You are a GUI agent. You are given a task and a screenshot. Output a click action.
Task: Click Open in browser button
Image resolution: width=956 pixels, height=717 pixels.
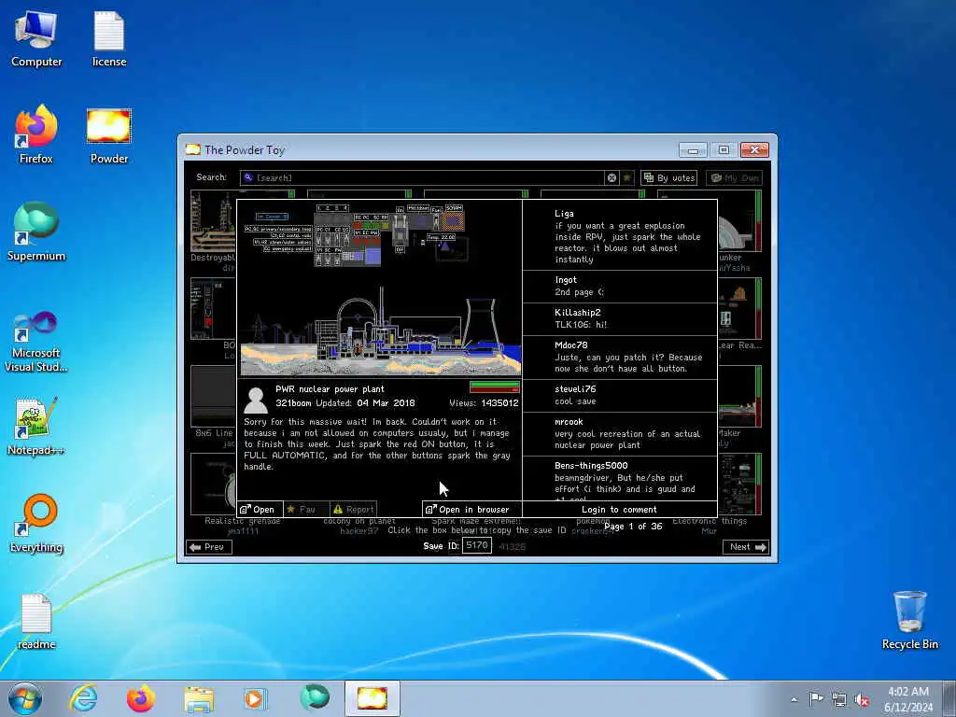click(x=471, y=509)
